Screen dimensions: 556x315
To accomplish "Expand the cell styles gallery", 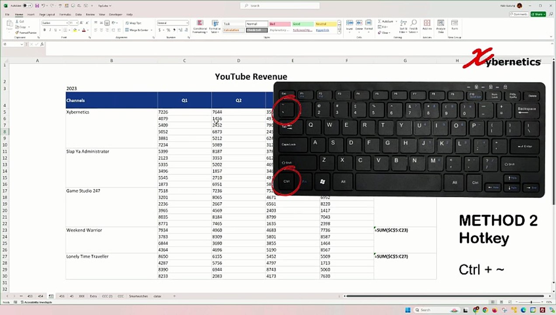I will click(x=339, y=32).
